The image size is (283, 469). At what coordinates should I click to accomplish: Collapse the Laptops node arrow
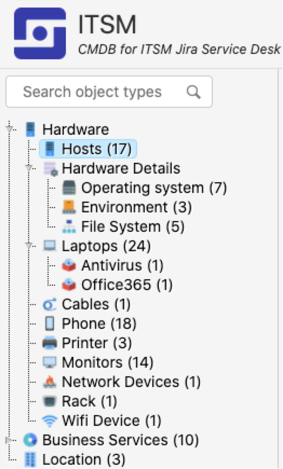pyautogui.click(x=29, y=246)
